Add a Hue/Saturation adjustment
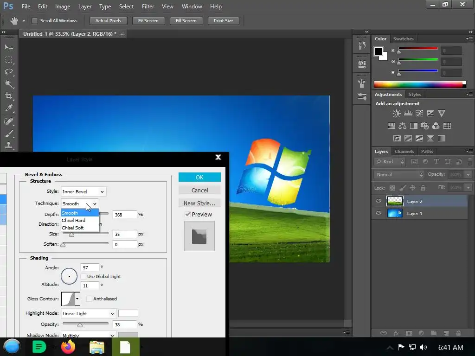This screenshot has width=475, height=356. tap(392, 126)
